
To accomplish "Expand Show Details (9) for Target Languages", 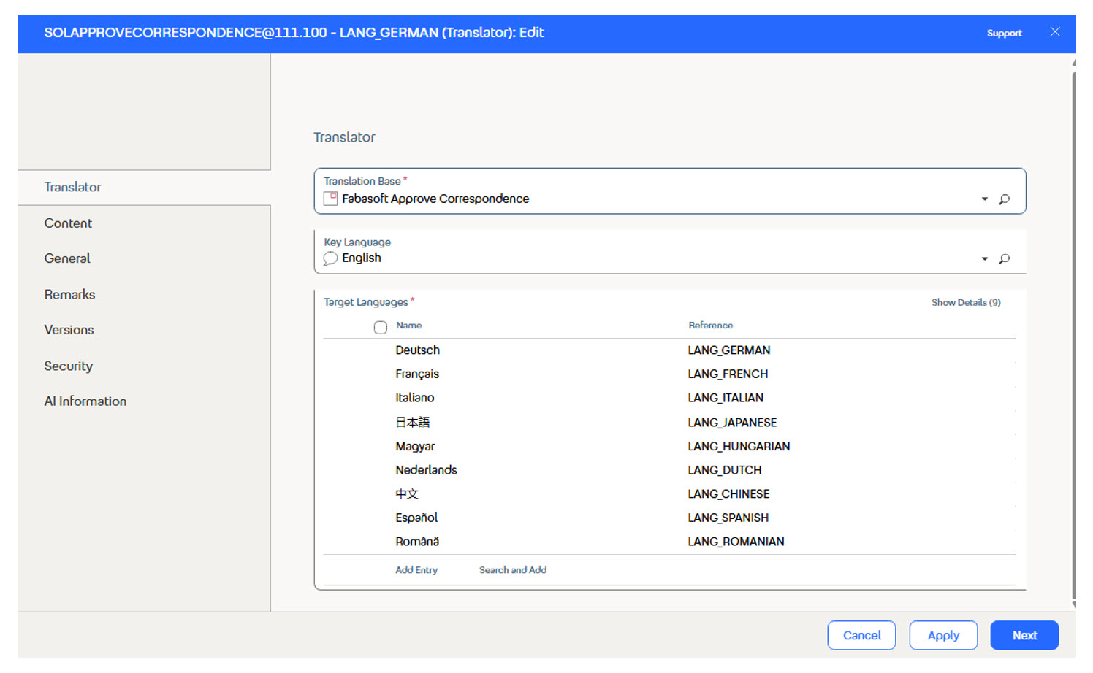I will coord(966,301).
